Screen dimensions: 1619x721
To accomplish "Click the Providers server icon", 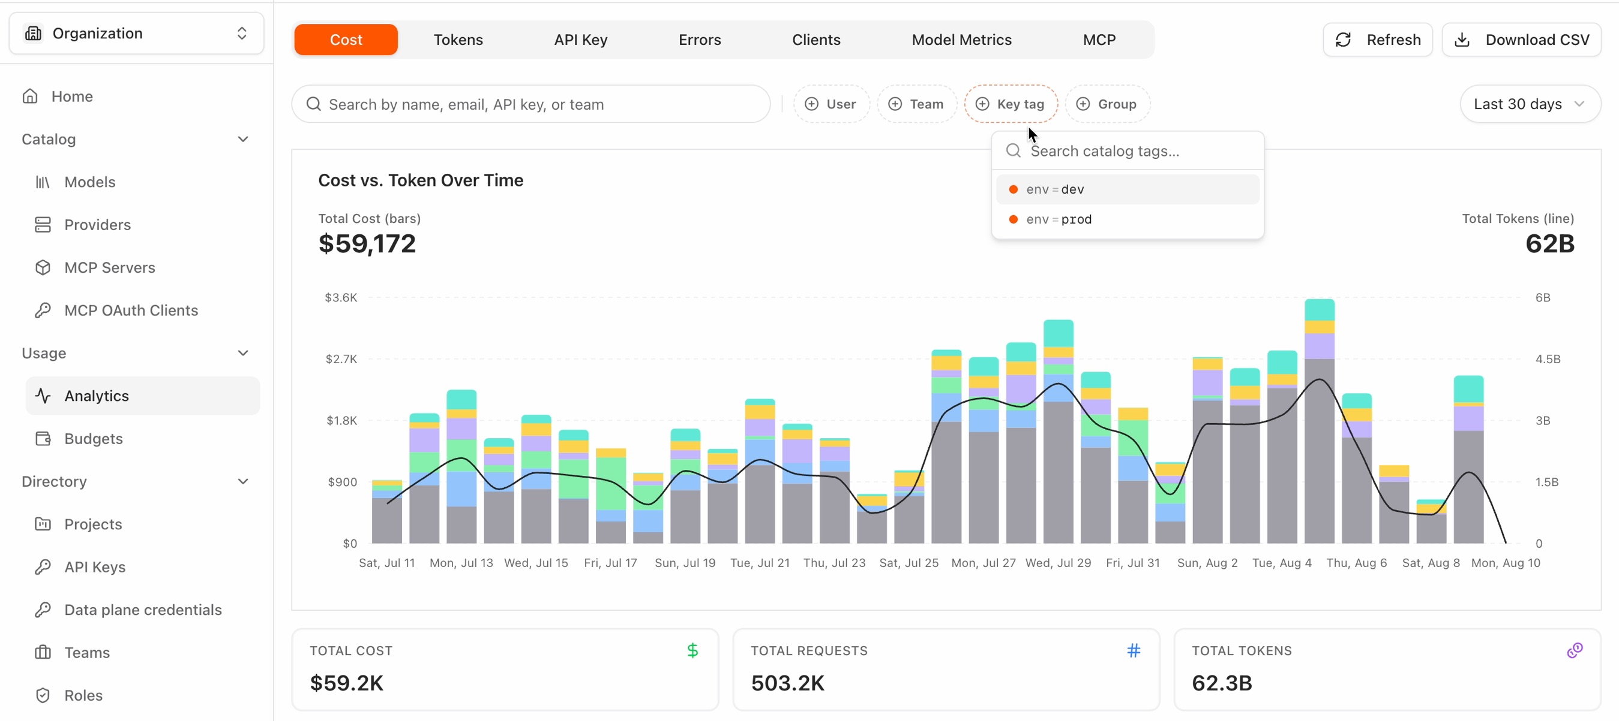I will tap(43, 225).
